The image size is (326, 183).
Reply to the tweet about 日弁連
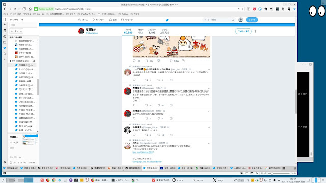[134, 105]
